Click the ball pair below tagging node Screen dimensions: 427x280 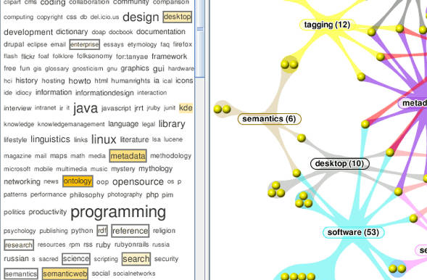point(289,65)
